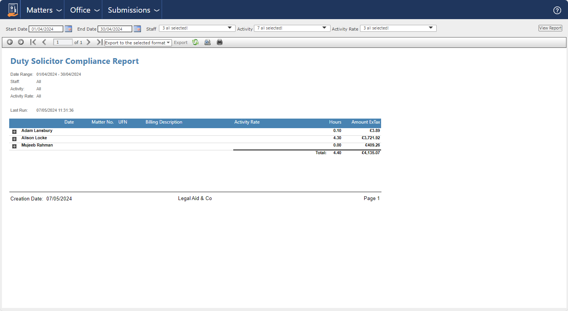Open the Start Date calendar picker
This screenshot has height=311, width=568.
point(68,29)
